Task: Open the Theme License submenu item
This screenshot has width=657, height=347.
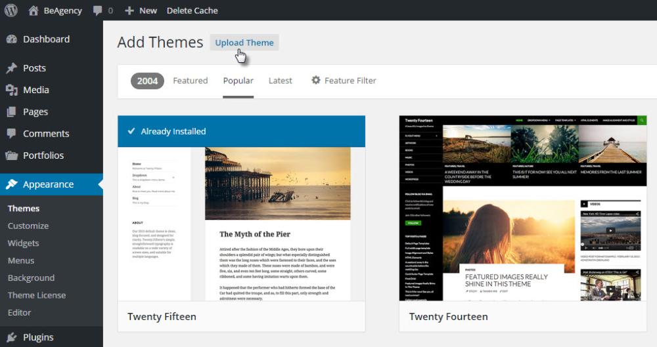Action: [x=37, y=295]
